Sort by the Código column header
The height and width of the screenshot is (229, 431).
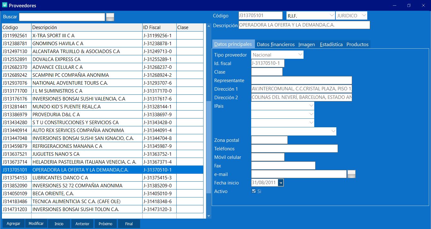click(17, 27)
